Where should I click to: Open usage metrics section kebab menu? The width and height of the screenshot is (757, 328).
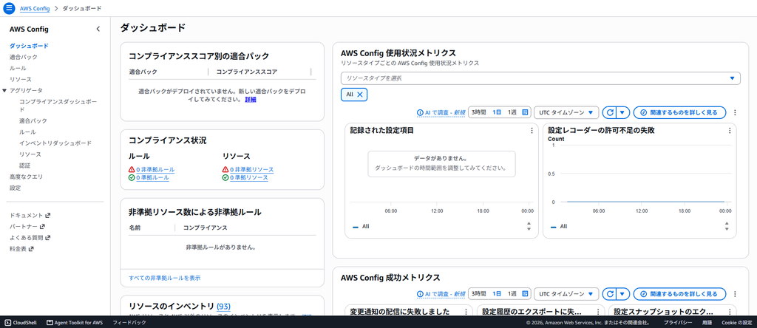click(x=736, y=112)
